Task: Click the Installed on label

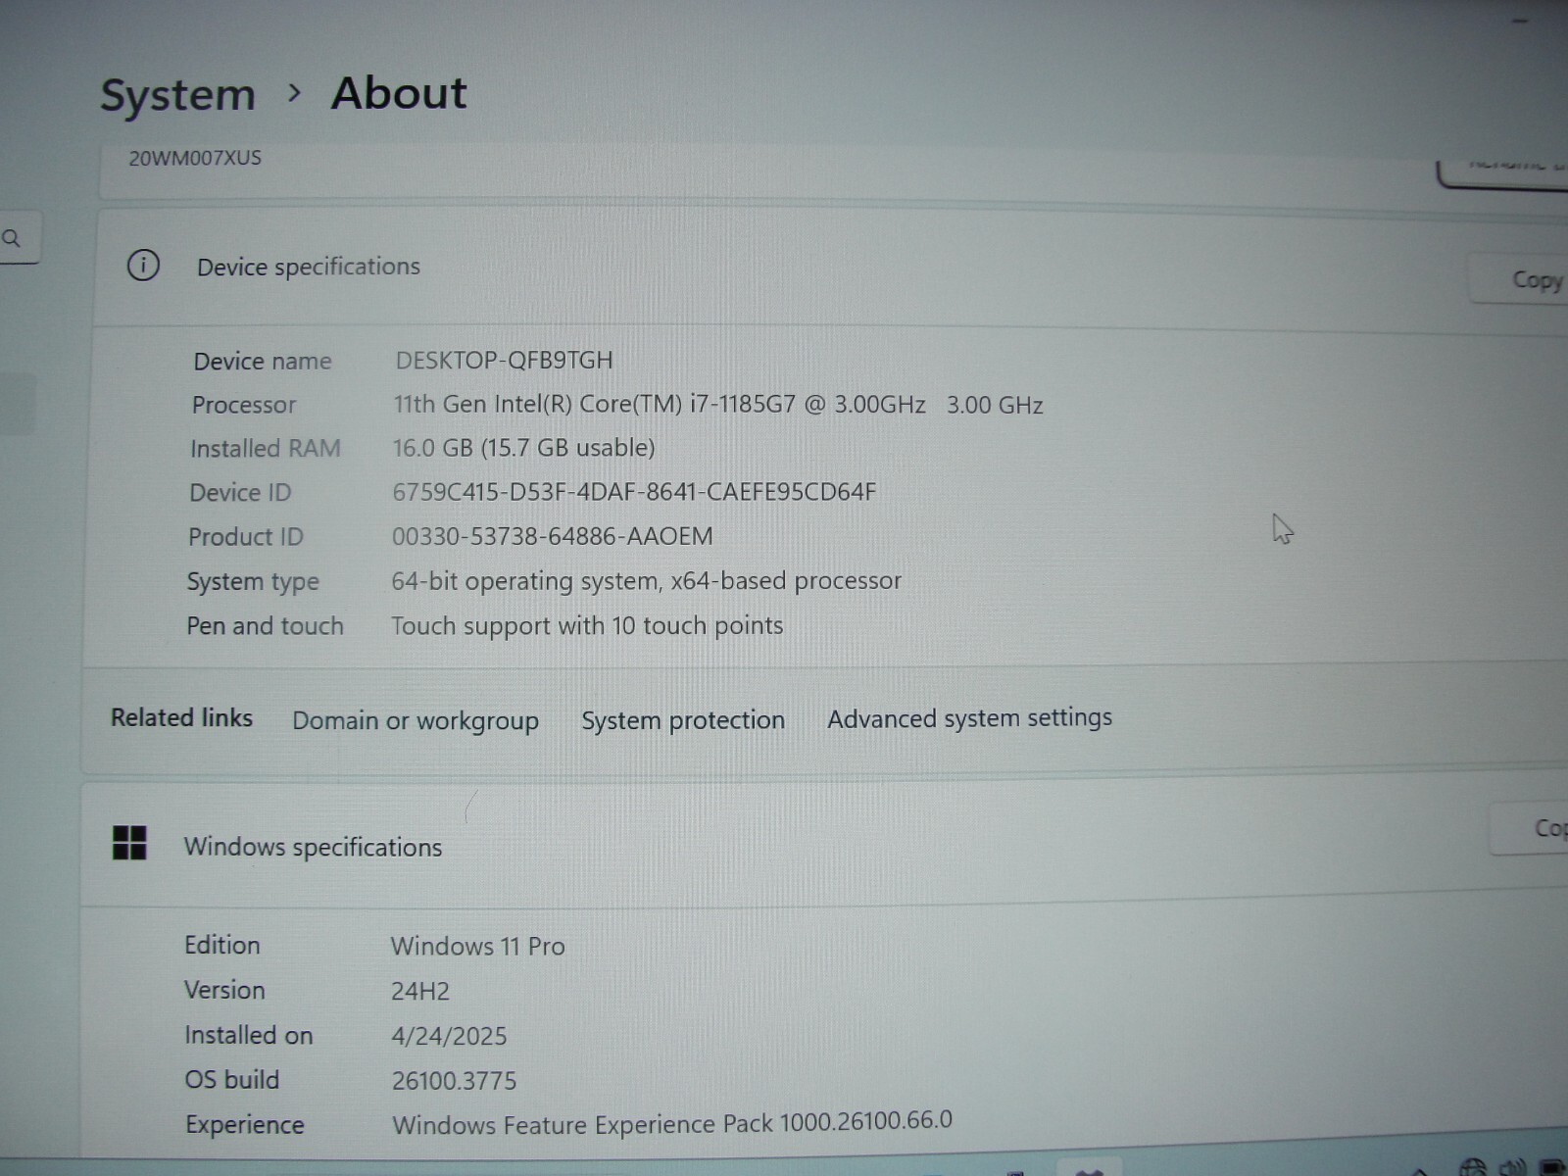Action: [x=249, y=1036]
